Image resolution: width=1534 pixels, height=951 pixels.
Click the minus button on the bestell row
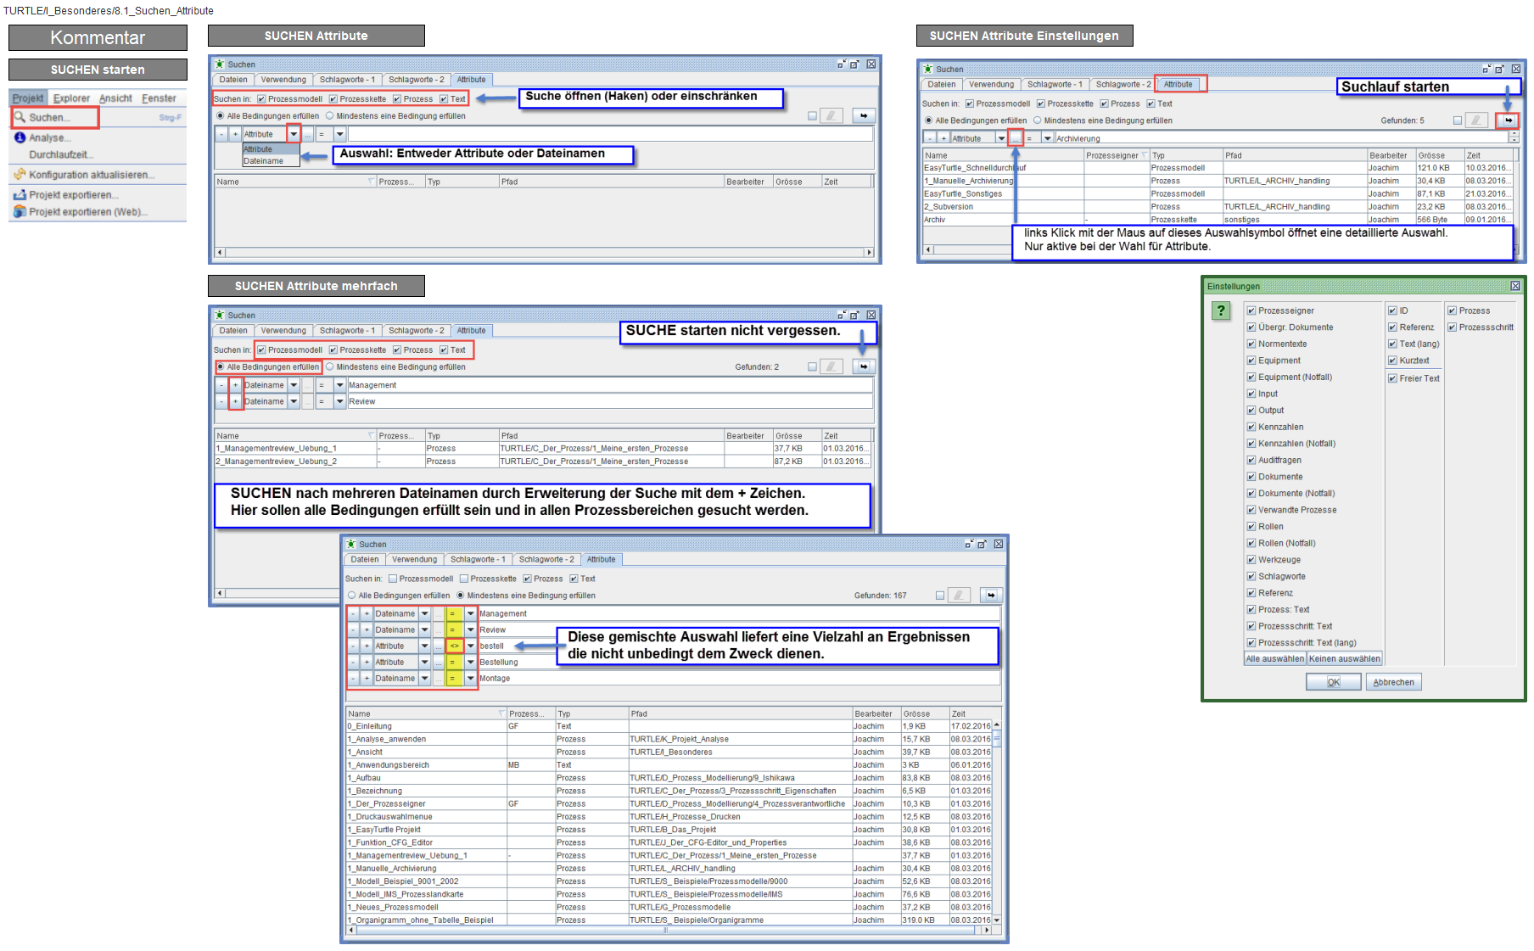pos(353,646)
